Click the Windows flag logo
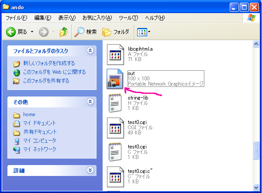 [252, 18]
